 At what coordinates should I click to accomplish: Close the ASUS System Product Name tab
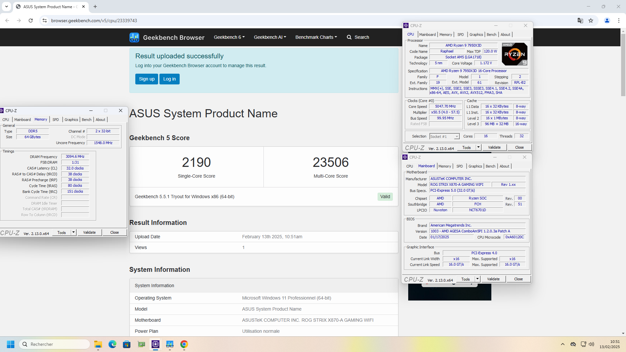coord(83,7)
